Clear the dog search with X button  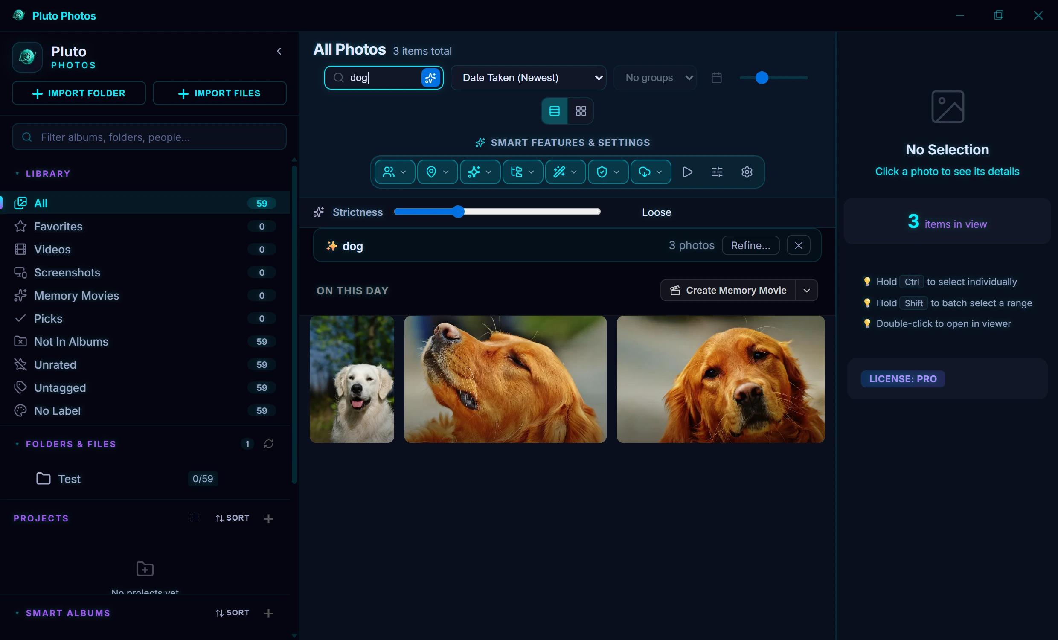(798, 245)
